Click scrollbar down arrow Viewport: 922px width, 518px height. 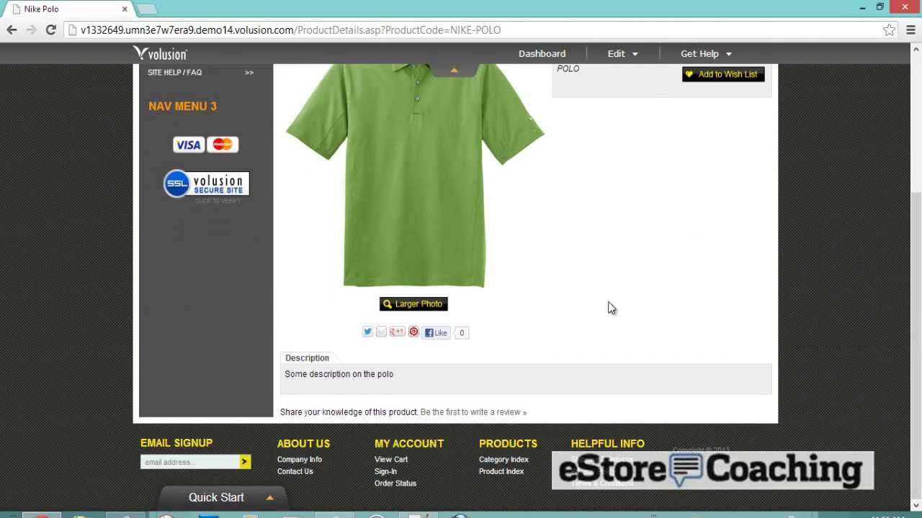pyautogui.click(x=916, y=505)
